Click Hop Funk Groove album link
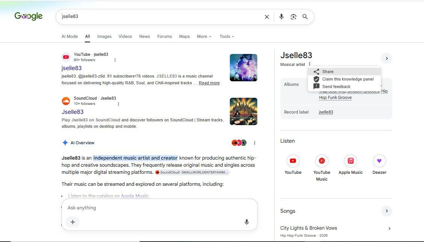 point(335,98)
